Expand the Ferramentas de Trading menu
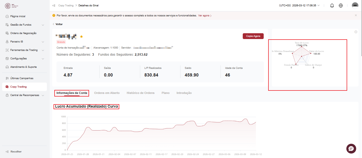The image size is (362, 158). click(24, 50)
